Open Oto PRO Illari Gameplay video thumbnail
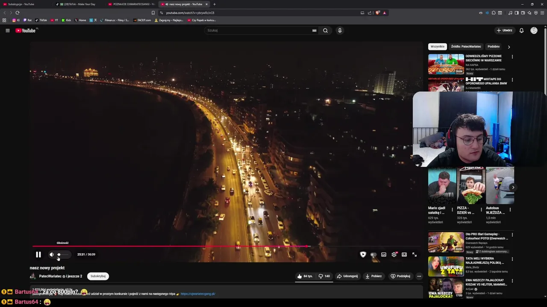This screenshot has height=307, width=547. click(x=446, y=242)
